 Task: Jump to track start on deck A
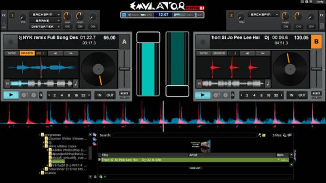pos(7,84)
